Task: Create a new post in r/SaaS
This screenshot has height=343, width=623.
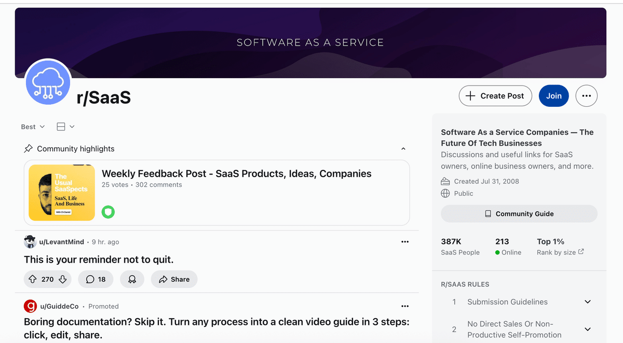Action: pyautogui.click(x=495, y=96)
